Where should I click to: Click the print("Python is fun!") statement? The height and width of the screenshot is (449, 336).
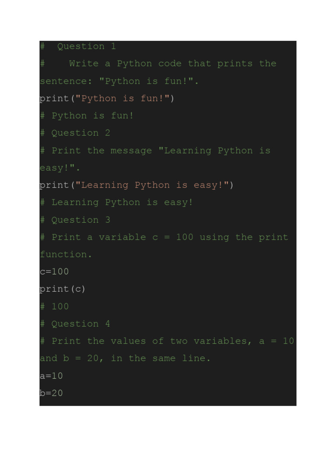(107, 98)
